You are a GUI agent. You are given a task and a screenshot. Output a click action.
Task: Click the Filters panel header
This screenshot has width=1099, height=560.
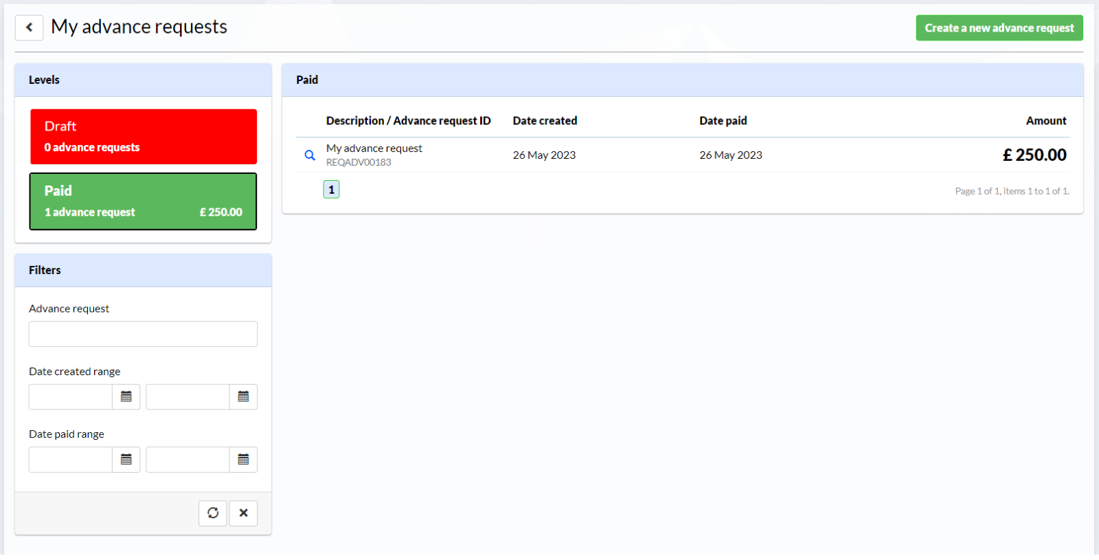143,271
